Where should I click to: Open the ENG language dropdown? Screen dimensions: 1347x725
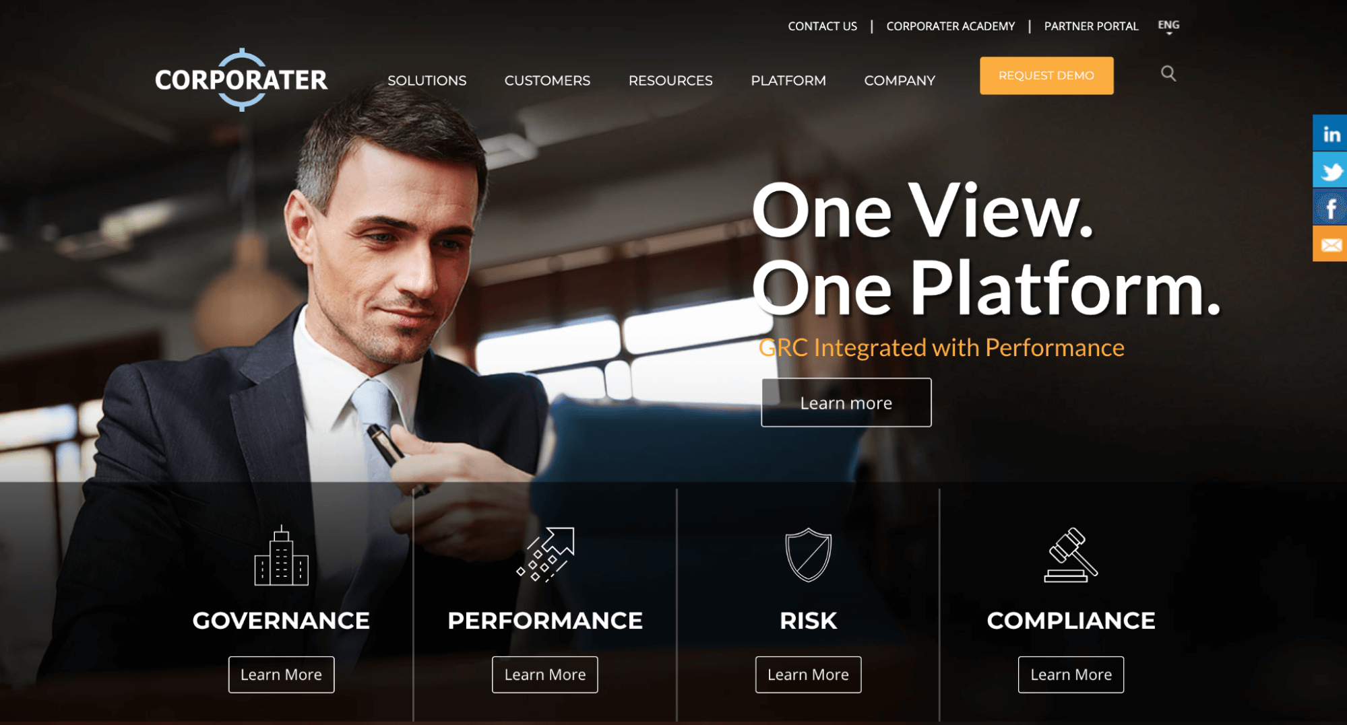1168,26
